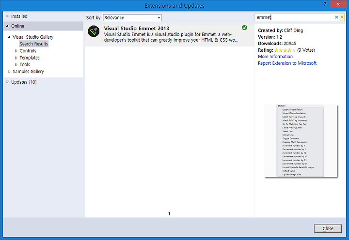This screenshot has height=240, width=349.
Task: Expand the Templates node arrow
Action: point(16,58)
